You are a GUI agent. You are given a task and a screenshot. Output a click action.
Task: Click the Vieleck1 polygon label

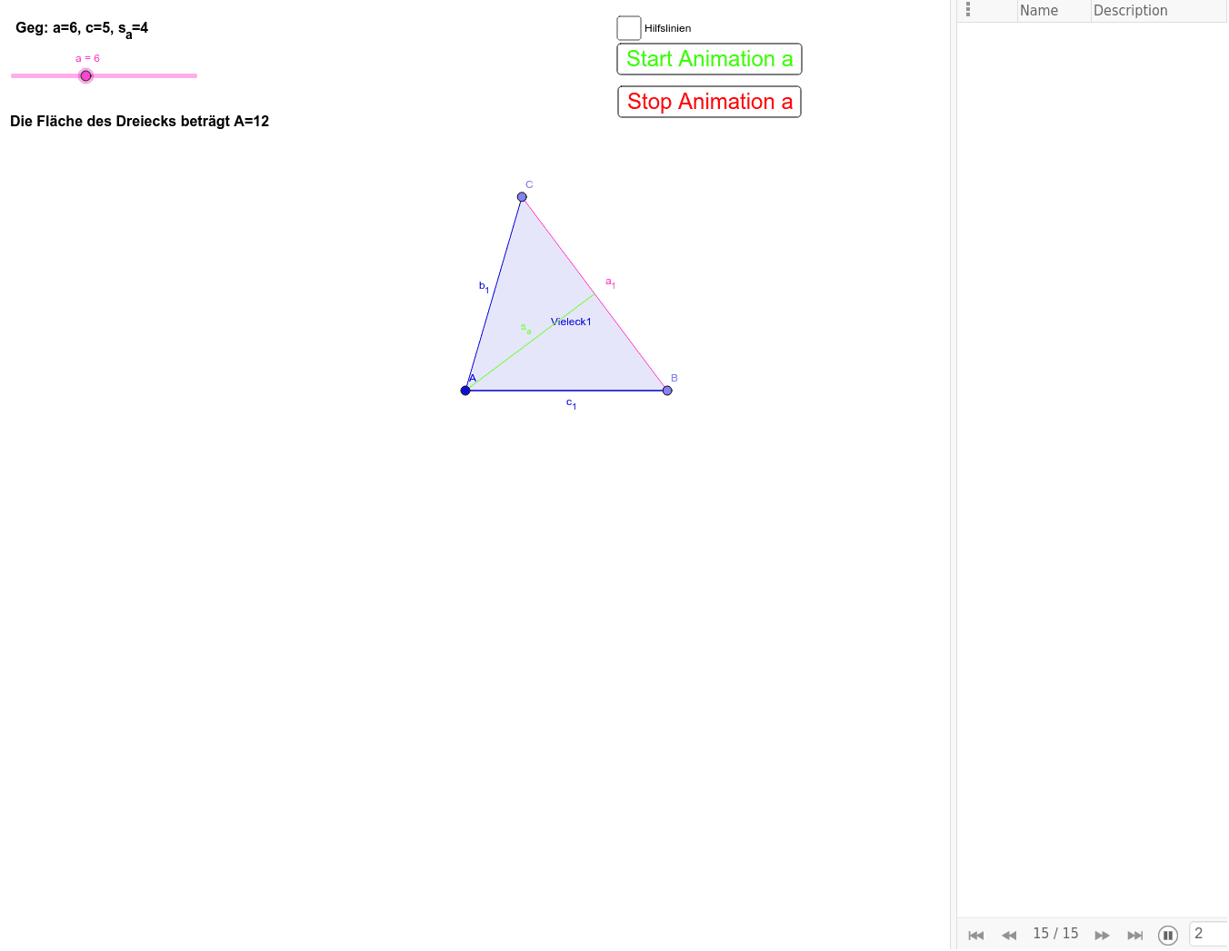click(x=571, y=322)
